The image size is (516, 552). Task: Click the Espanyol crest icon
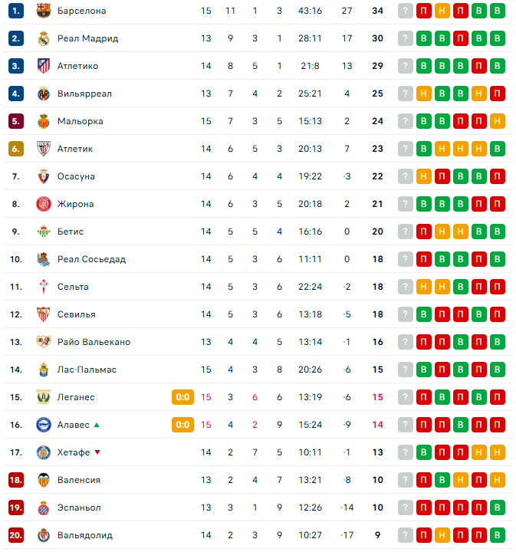tap(43, 508)
